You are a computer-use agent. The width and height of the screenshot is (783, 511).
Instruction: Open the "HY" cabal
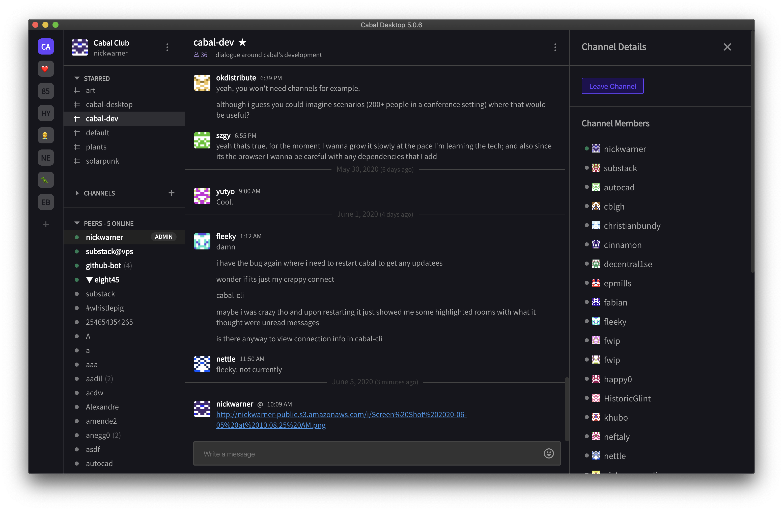(46, 113)
